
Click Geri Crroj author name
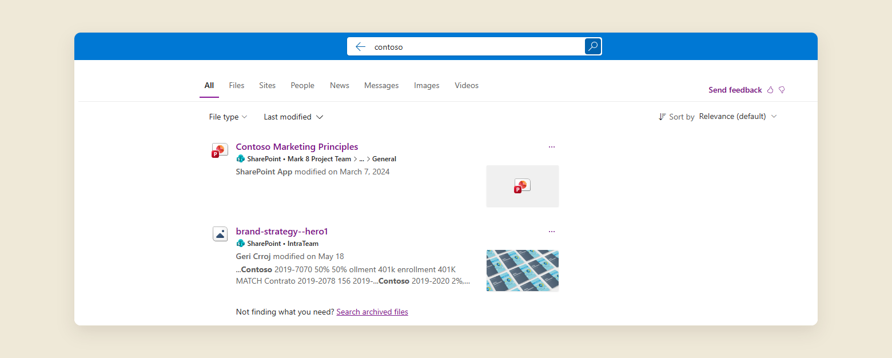[x=253, y=256]
